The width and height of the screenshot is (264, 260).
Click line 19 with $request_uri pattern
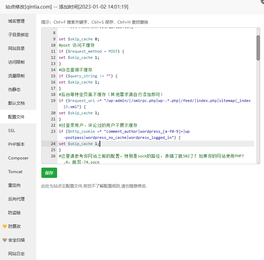155,104
